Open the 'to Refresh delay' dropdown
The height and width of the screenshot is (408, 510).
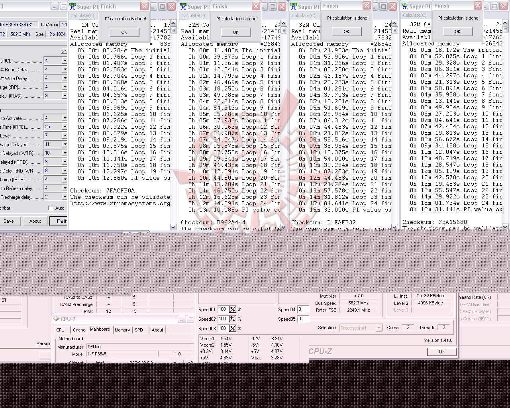coord(65,188)
